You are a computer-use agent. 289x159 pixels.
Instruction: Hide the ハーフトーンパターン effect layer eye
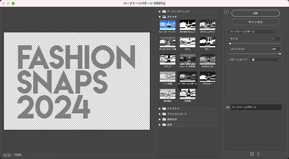228,107
